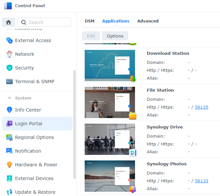Image resolution: width=220 pixels, height=196 pixels.
Task: Open Info Center page
Action: pos(37,110)
